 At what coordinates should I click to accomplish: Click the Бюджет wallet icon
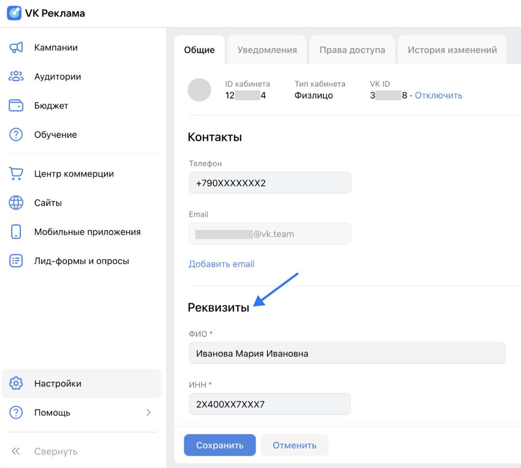tap(15, 105)
